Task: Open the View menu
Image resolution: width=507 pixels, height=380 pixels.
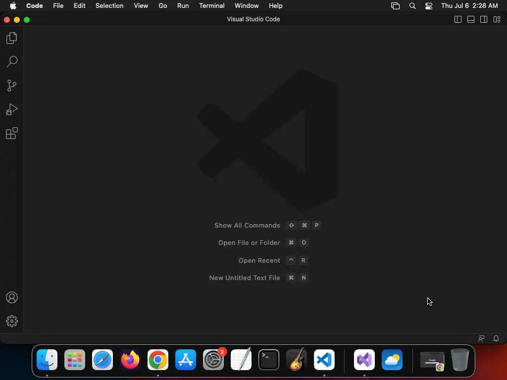Action: [141, 6]
